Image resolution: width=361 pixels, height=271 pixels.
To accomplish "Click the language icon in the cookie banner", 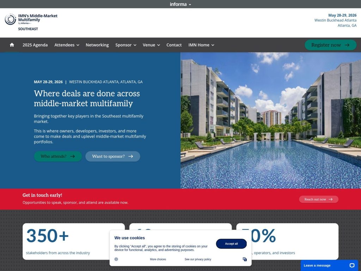I will (245, 259).
